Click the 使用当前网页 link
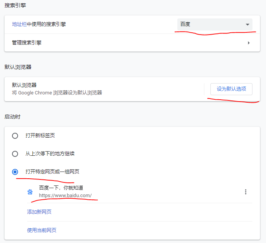This screenshot has width=266, height=243. point(42,230)
